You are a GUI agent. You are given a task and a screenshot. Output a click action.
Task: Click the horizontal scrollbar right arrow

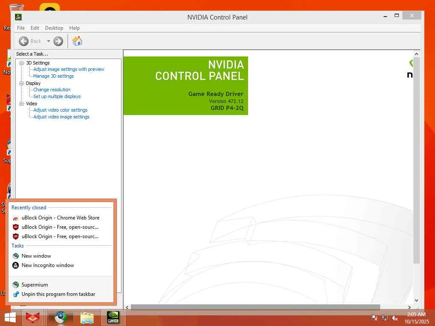pyautogui.click(x=409, y=307)
